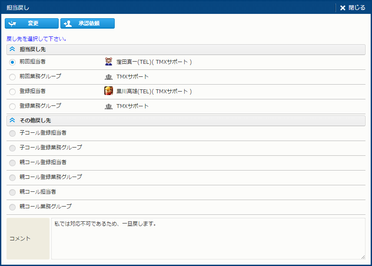Screen dimensions: 372x266
Task: Click group icon beside 登録業務グループ TMXサポート
Action: (x=109, y=106)
